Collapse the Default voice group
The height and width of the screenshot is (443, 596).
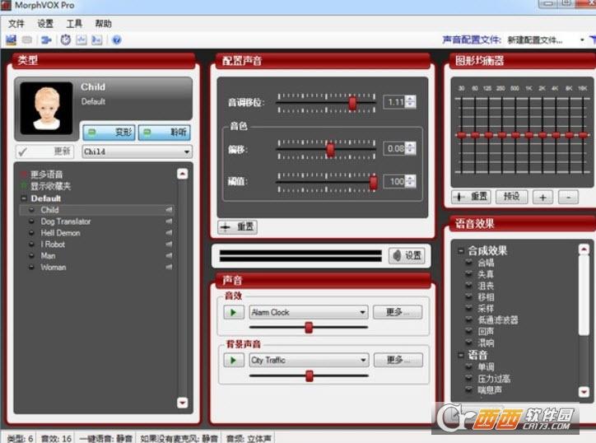(24, 198)
